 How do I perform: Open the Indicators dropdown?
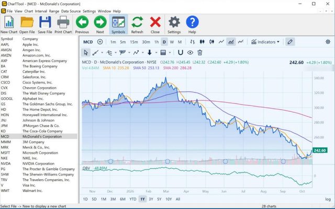pyautogui.click(x=265, y=42)
